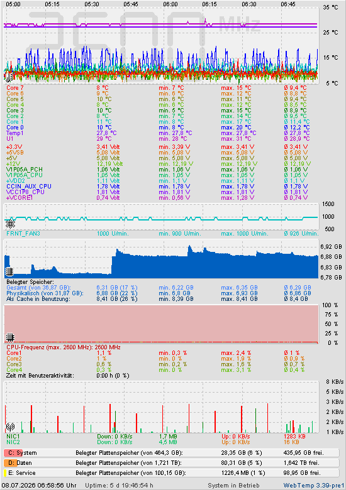
Task: Click the network antenna icon on traffic graph
Action: 10,427
